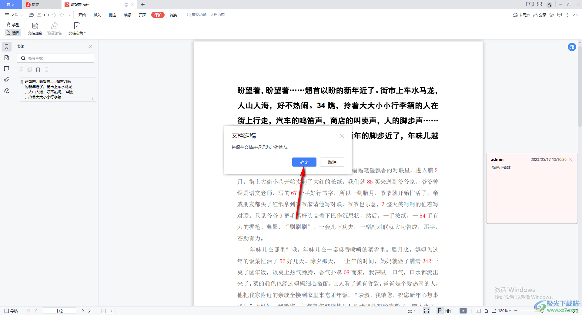Select the bookmark entry 盼望着，盼望着
Image resolution: width=582 pixels, height=315 pixels.
(58, 89)
